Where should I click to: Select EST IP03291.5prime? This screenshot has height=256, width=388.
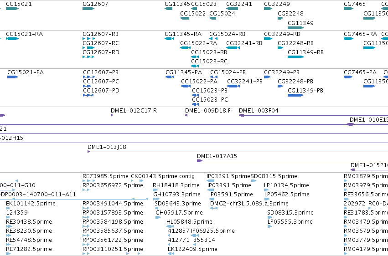[210, 181]
